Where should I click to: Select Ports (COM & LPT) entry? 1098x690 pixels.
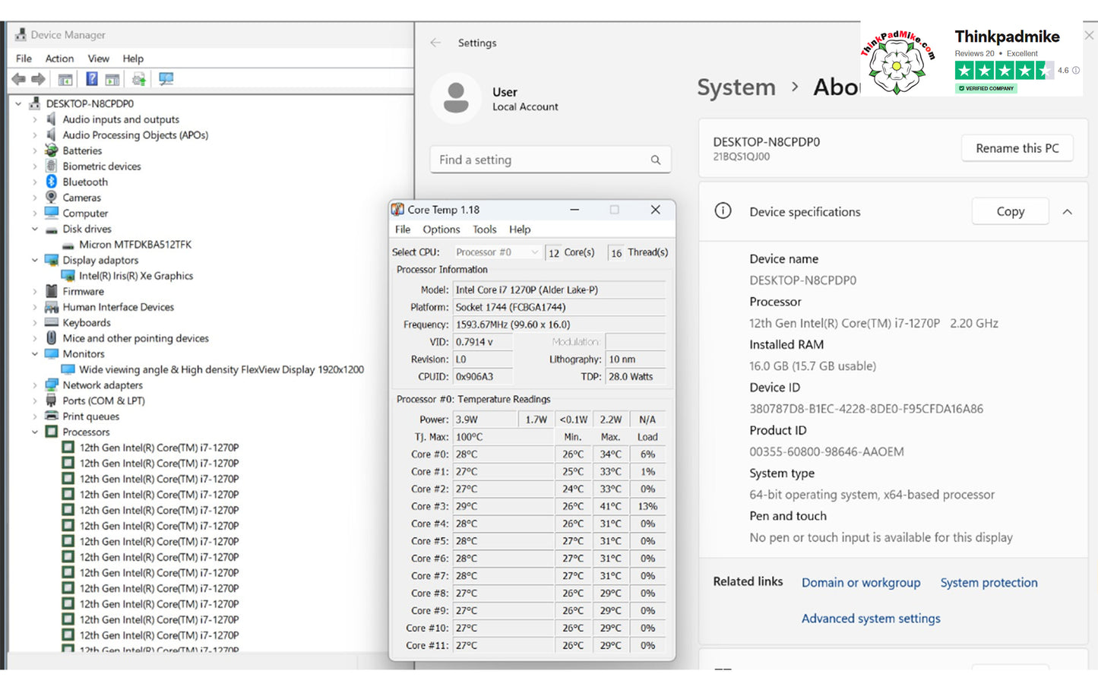tap(103, 401)
